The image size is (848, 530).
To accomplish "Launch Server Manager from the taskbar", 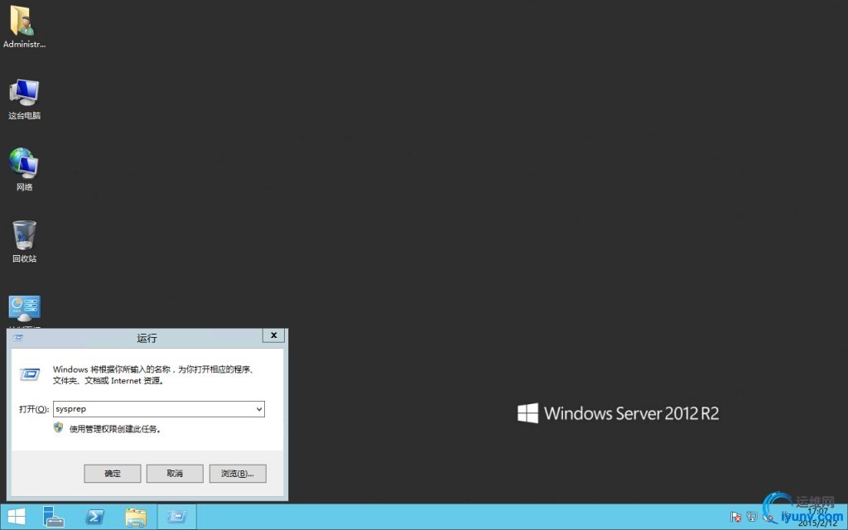I will click(54, 517).
